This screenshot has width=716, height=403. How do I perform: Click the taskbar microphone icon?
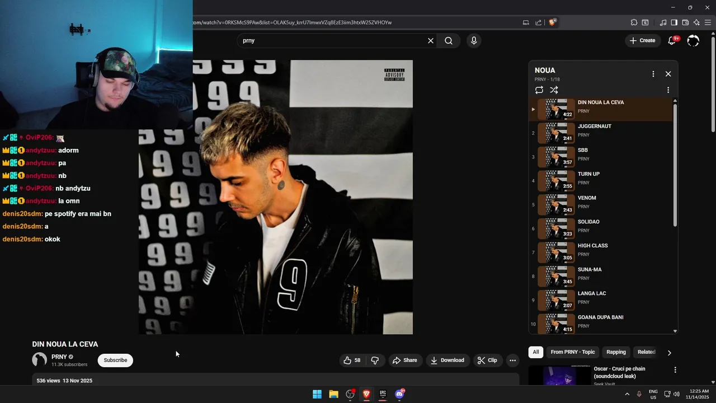tap(639, 394)
